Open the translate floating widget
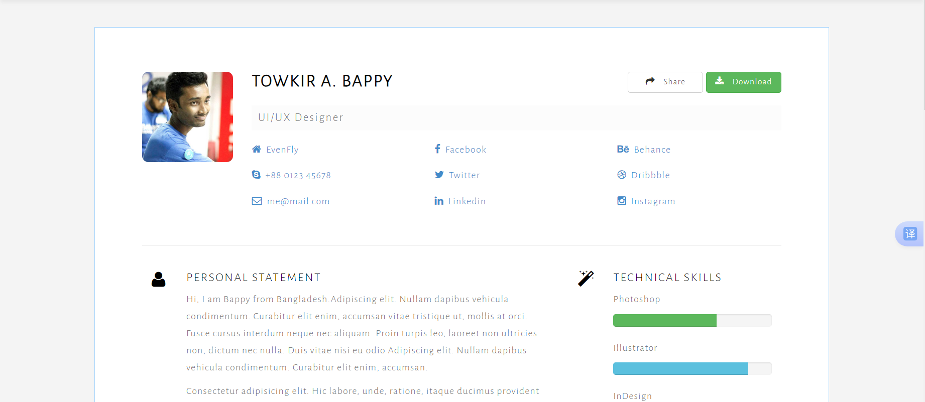This screenshot has width=925, height=402. (x=910, y=234)
